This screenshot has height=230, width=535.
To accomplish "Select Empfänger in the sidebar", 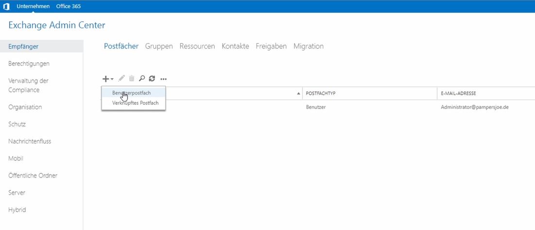I will pos(42,46).
